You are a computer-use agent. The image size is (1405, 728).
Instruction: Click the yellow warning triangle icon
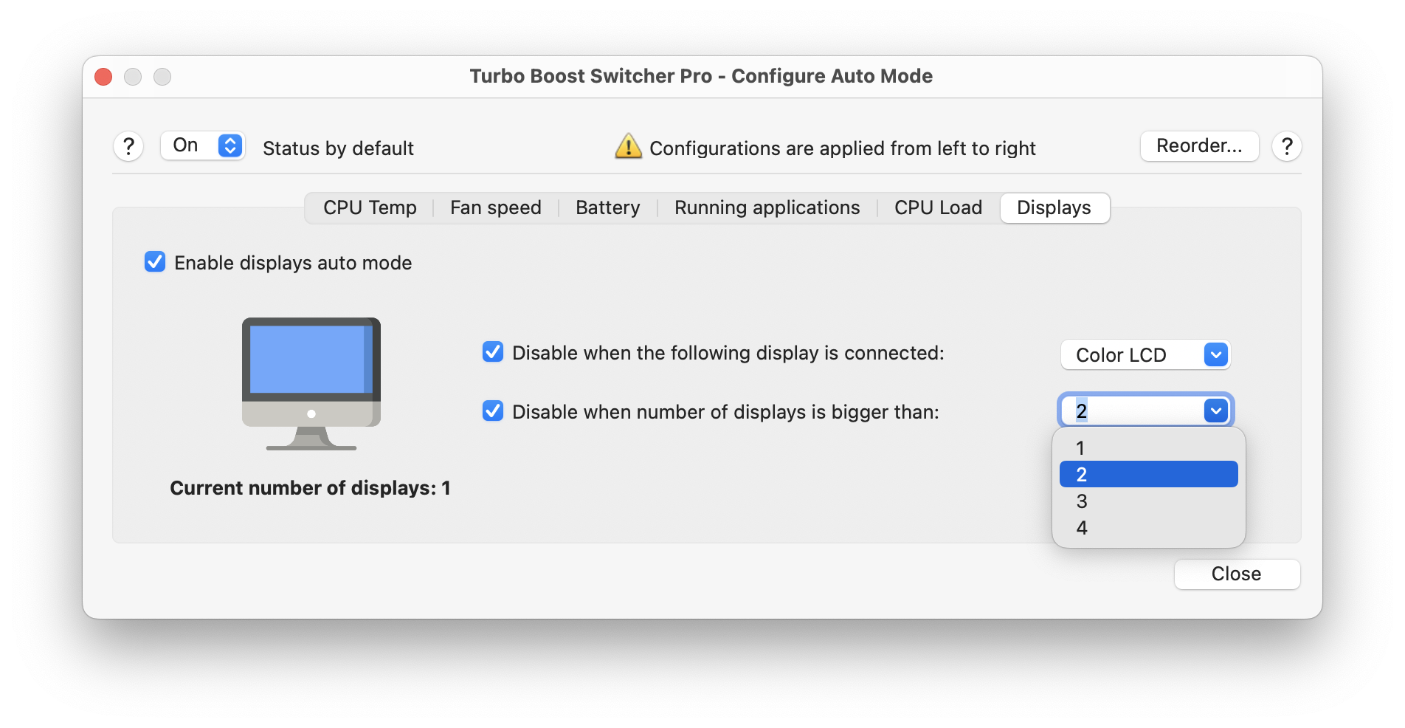coord(628,146)
